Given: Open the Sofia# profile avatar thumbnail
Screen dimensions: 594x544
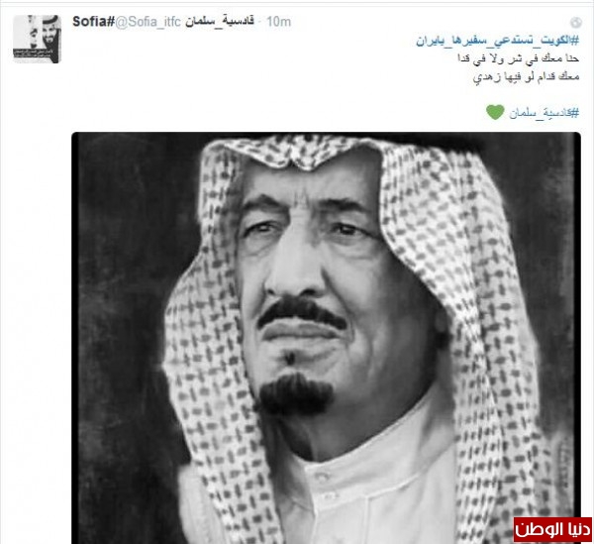Looking at the screenshot, I should pos(38,39).
